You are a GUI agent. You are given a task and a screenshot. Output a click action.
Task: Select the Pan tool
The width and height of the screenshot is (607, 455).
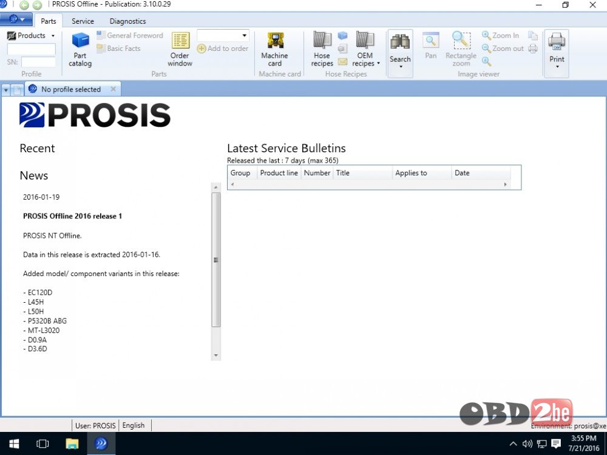pyautogui.click(x=430, y=46)
